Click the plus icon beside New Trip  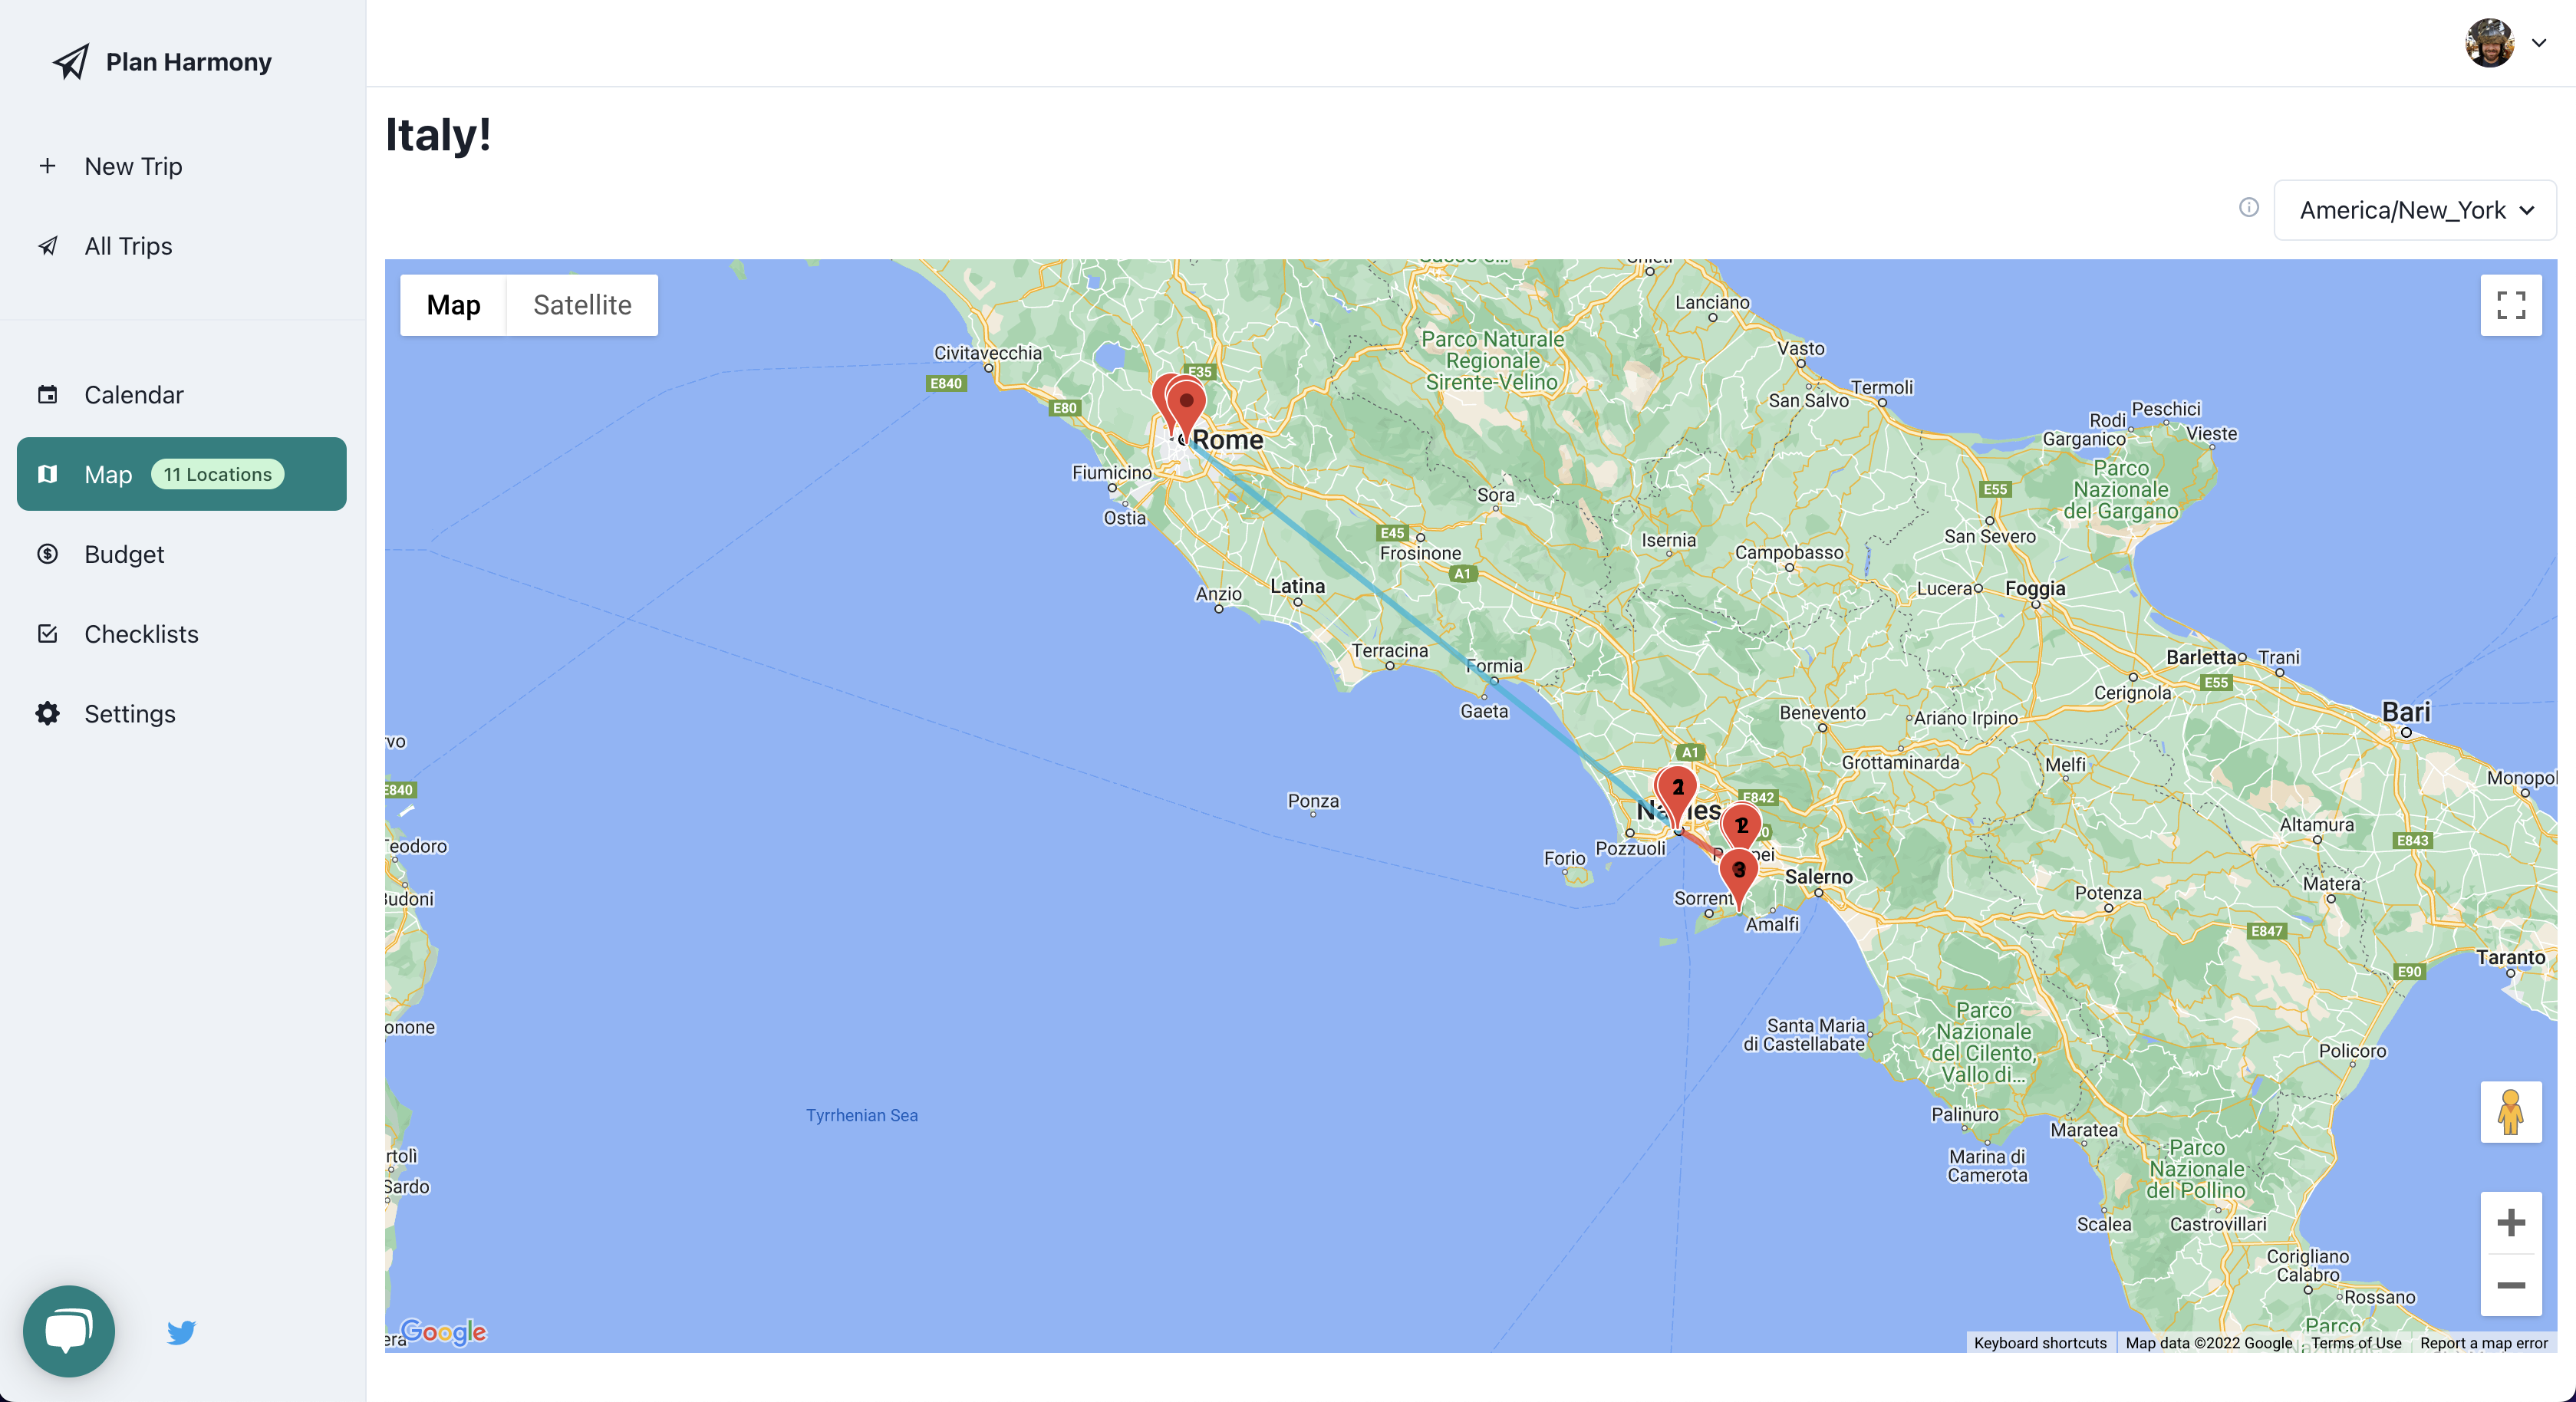click(47, 166)
